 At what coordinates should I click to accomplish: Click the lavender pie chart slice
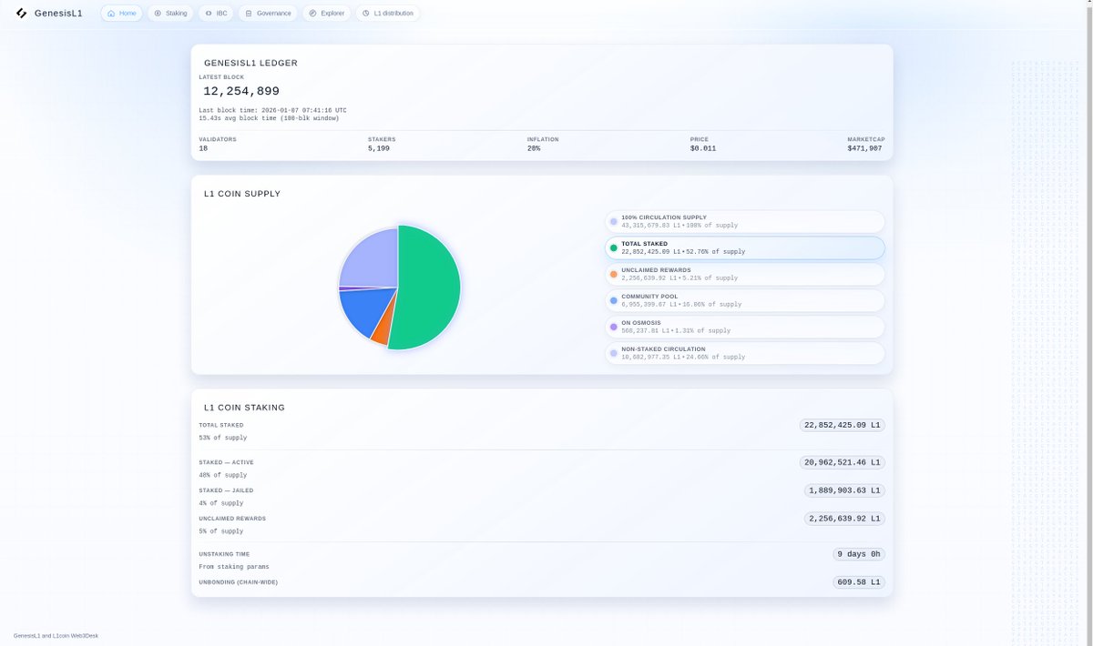click(369, 259)
